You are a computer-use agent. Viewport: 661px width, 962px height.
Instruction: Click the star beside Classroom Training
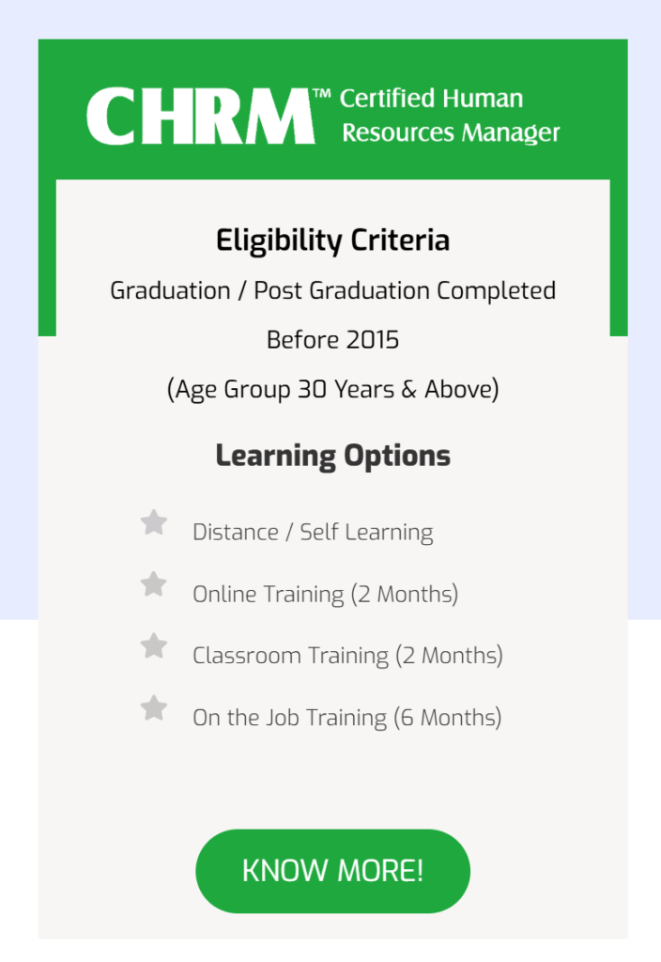tap(153, 646)
